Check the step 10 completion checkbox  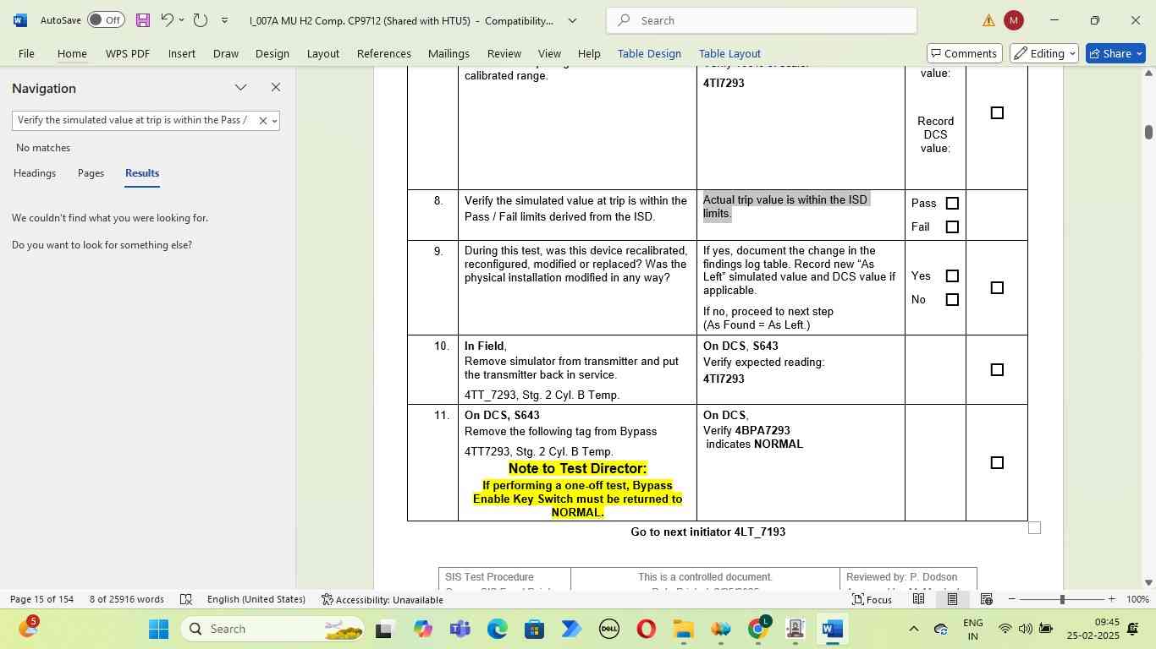pyautogui.click(x=997, y=369)
